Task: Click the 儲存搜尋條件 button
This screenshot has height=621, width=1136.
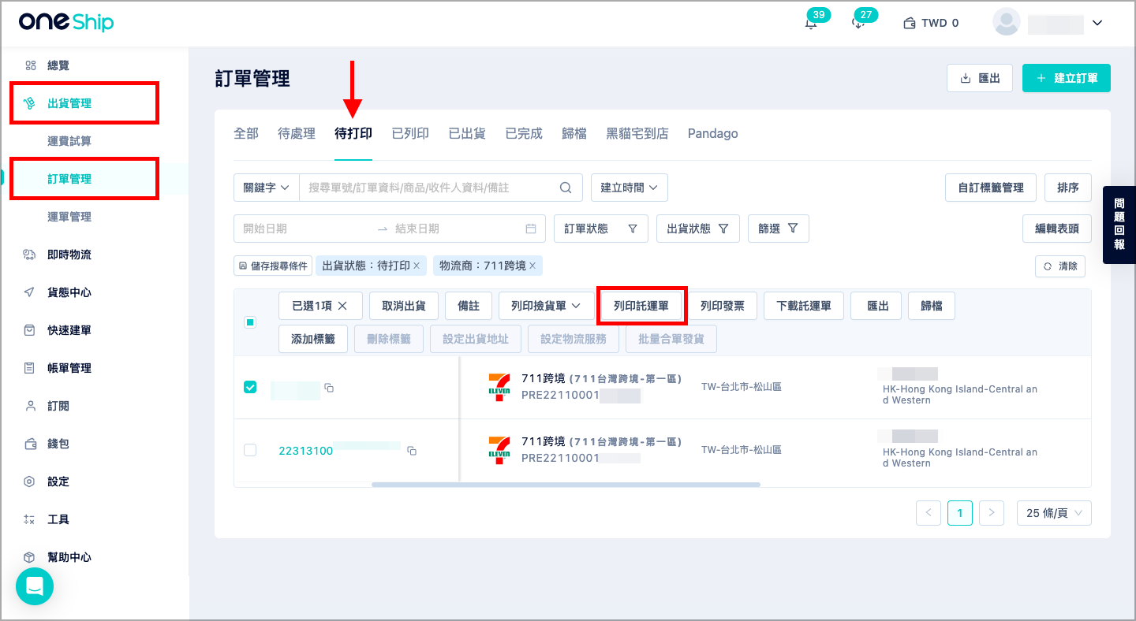Action: point(273,266)
